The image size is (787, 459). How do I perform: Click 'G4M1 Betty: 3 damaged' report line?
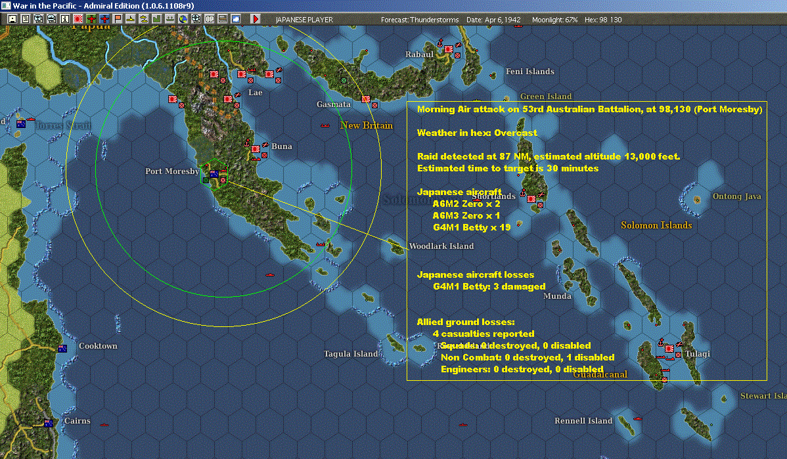coord(489,286)
